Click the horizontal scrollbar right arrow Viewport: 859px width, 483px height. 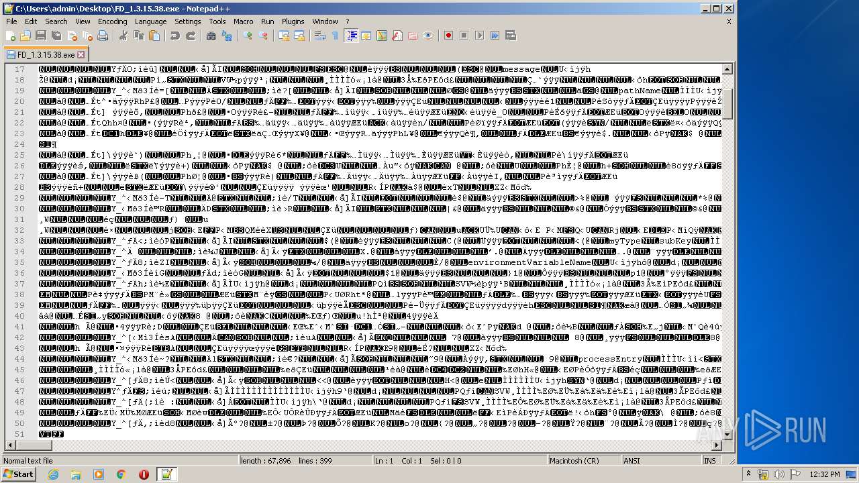coord(716,445)
